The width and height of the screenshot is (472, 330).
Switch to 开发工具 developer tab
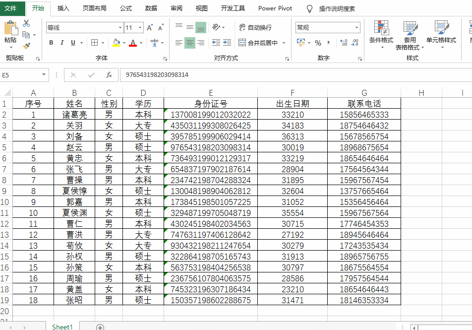[233, 8]
